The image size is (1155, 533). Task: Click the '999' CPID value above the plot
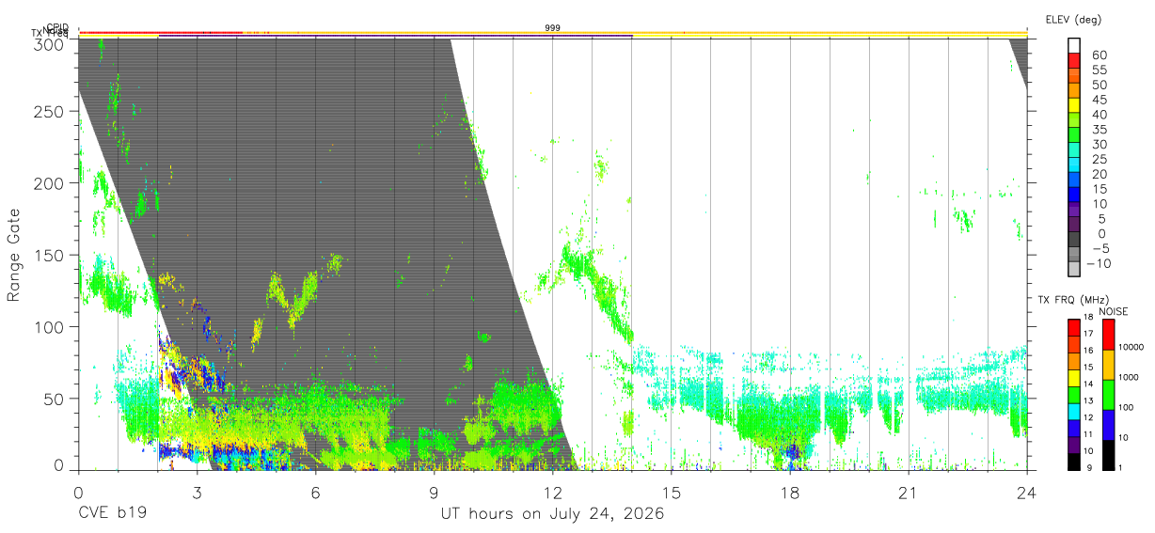click(552, 28)
